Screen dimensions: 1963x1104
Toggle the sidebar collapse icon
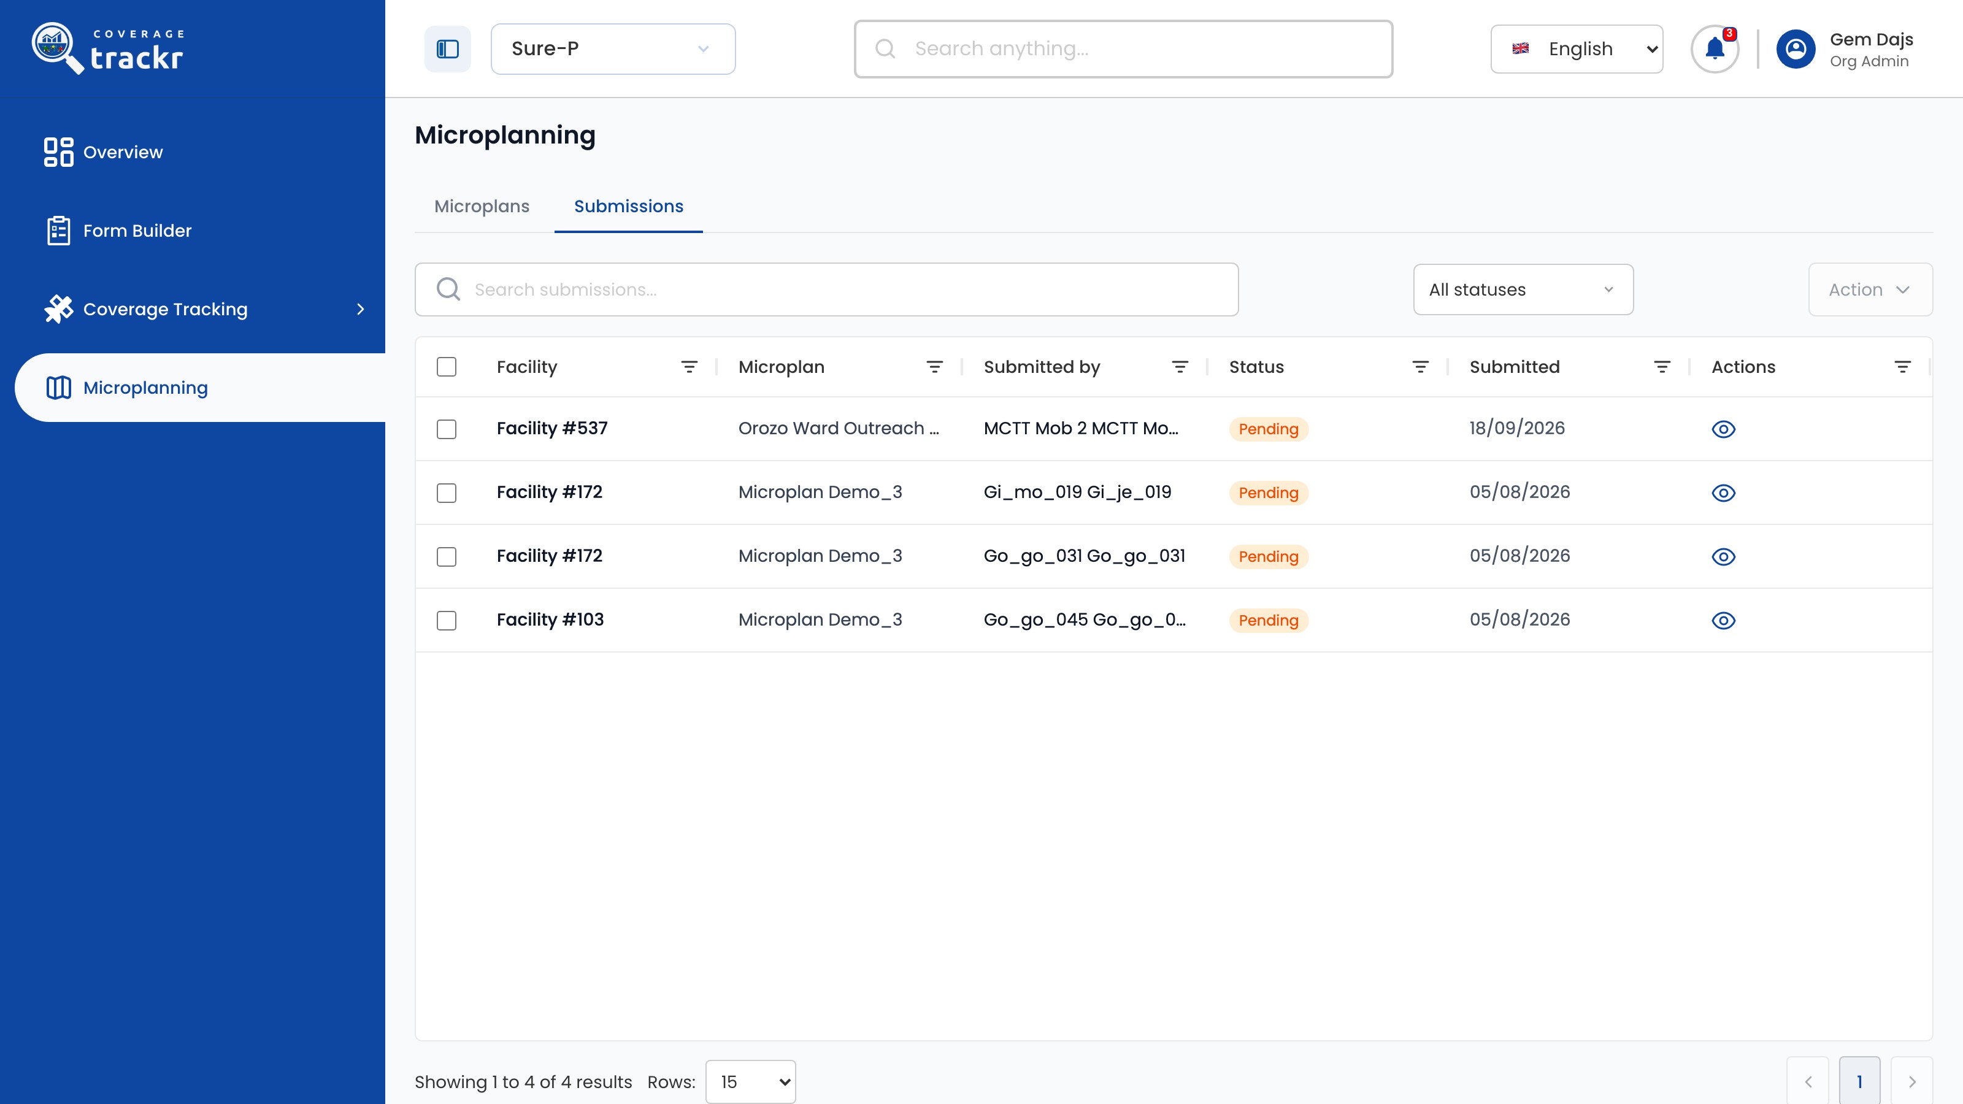tap(447, 49)
